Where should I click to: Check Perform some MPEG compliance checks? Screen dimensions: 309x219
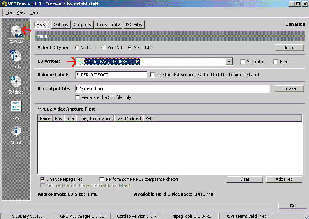click(x=102, y=179)
